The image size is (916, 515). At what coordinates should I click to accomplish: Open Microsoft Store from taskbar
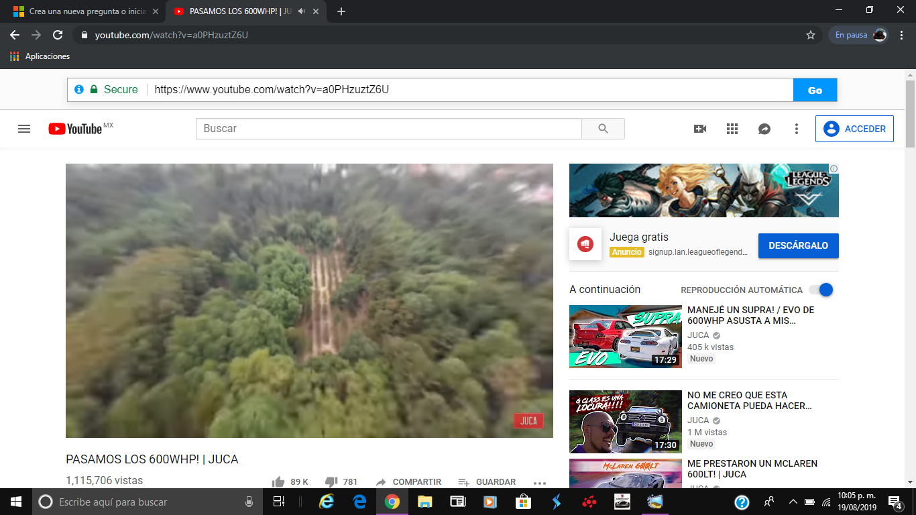click(x=523, y=502)
